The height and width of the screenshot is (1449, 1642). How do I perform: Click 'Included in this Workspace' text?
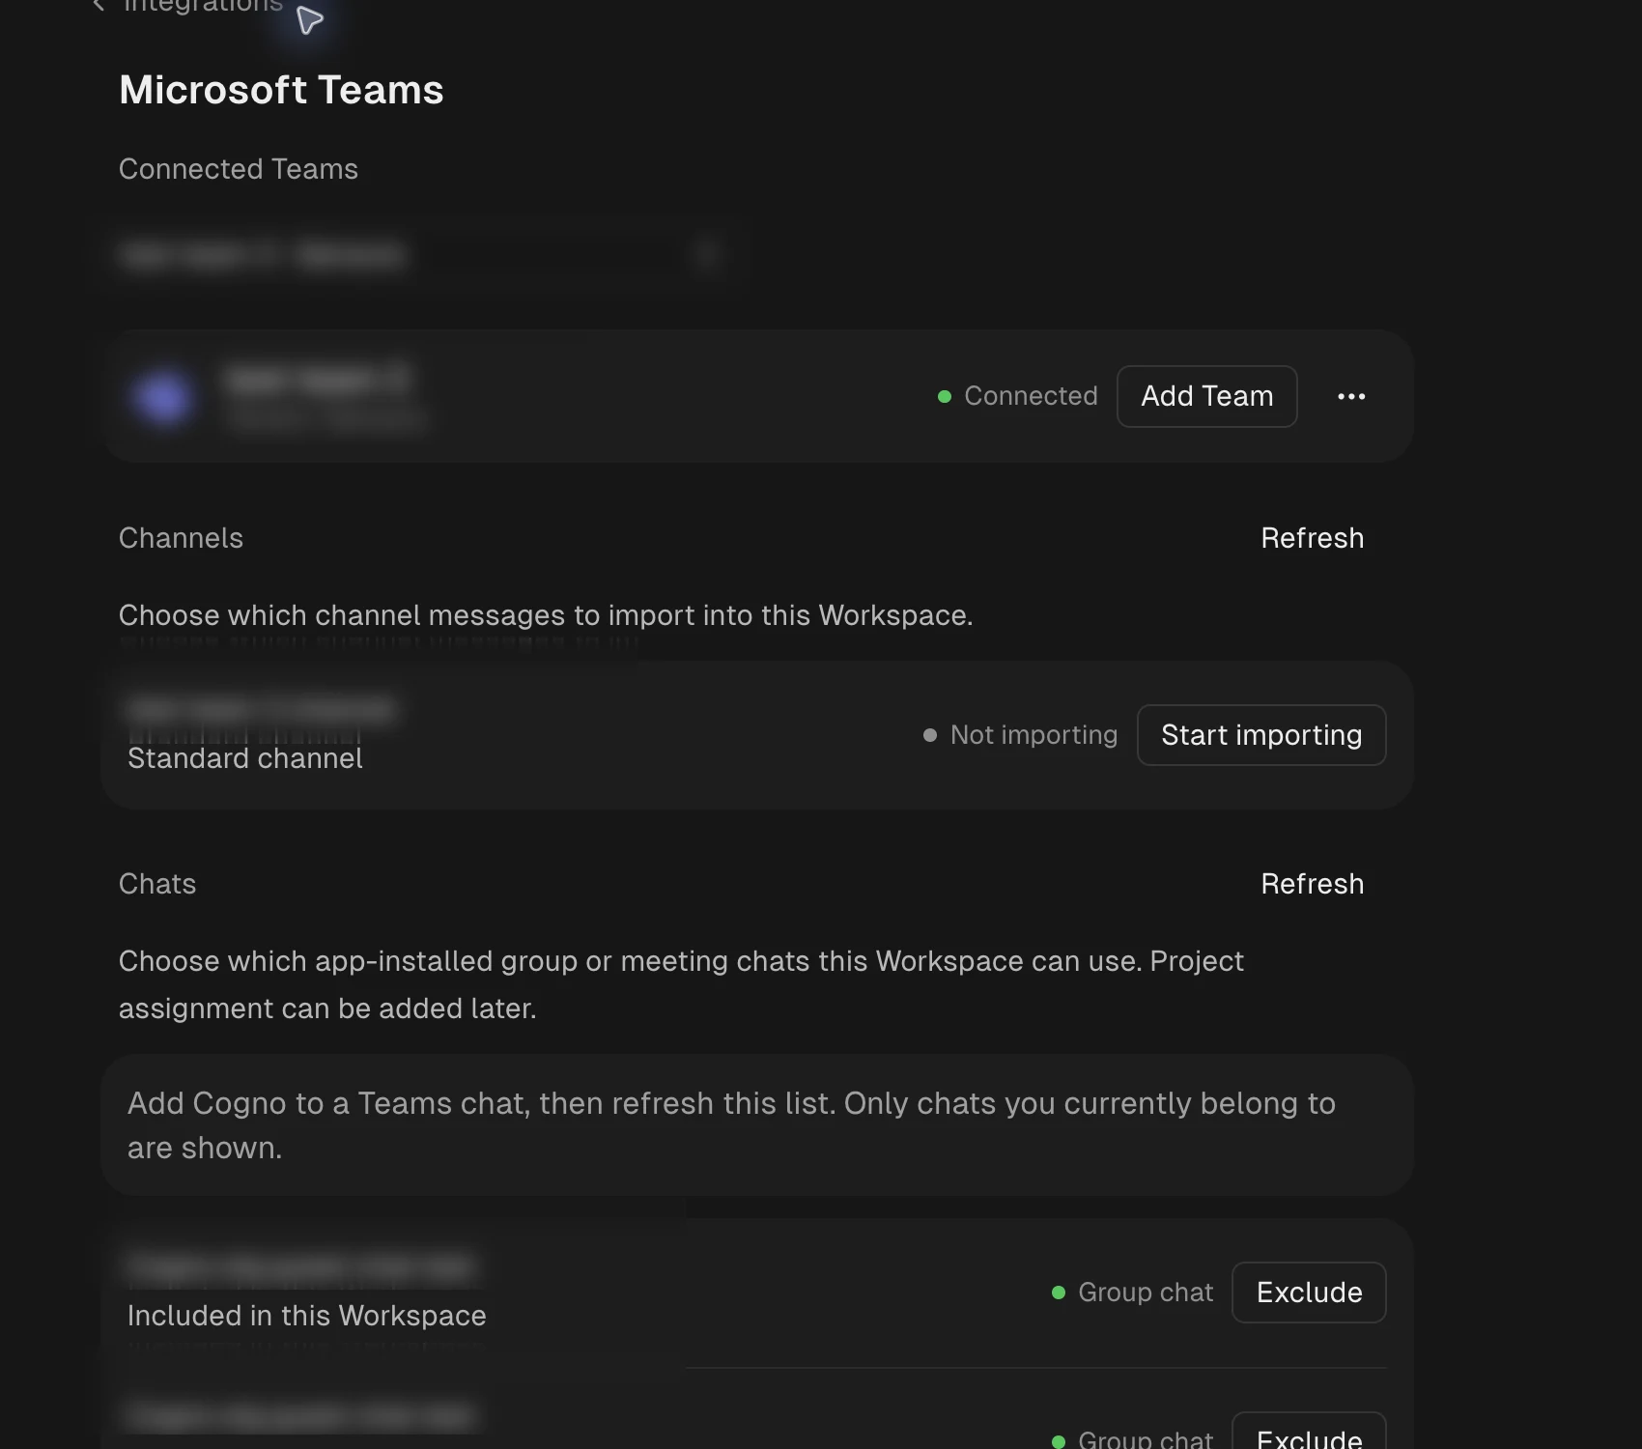307,1316
